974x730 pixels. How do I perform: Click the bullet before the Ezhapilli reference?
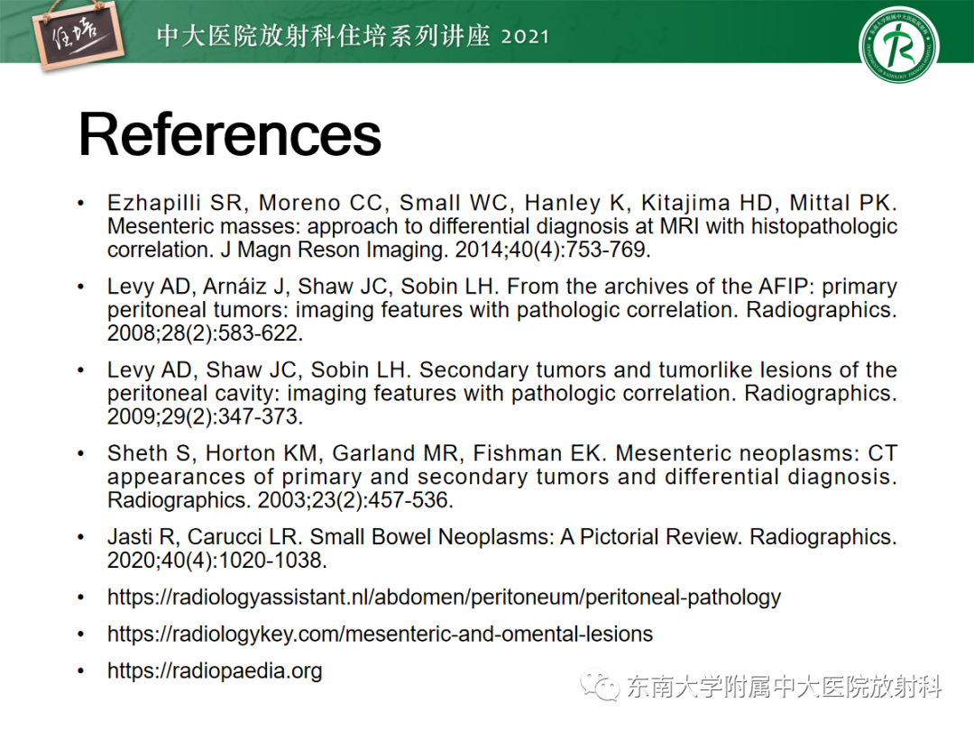click(81, 203)
